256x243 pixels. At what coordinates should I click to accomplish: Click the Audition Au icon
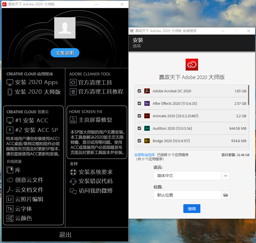click(x=147, y=128)
